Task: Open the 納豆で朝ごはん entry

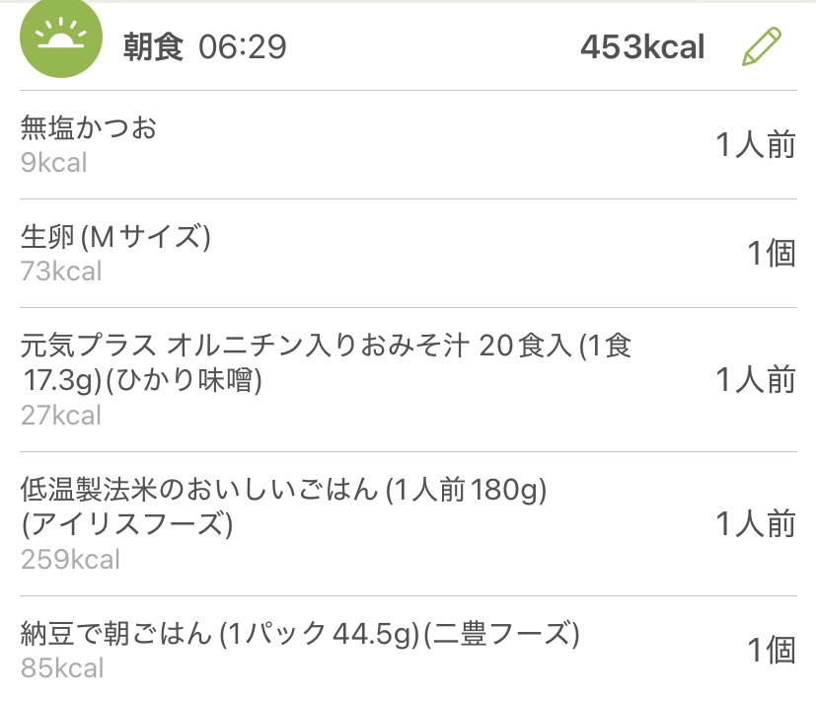Action: [x=300, y=633]
